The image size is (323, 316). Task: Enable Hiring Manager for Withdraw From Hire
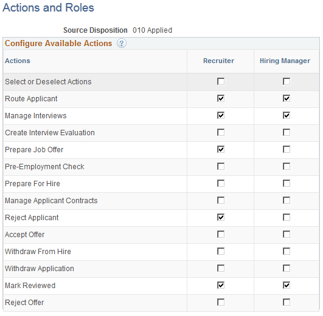tap(287, 251)
